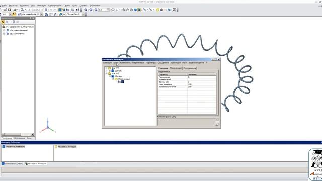Open a document with the toolbar Open icon

coord(6,10)
